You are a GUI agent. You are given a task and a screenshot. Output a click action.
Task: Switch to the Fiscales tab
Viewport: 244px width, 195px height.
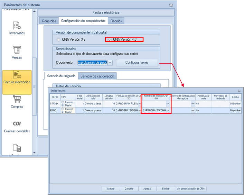(116, 21)
